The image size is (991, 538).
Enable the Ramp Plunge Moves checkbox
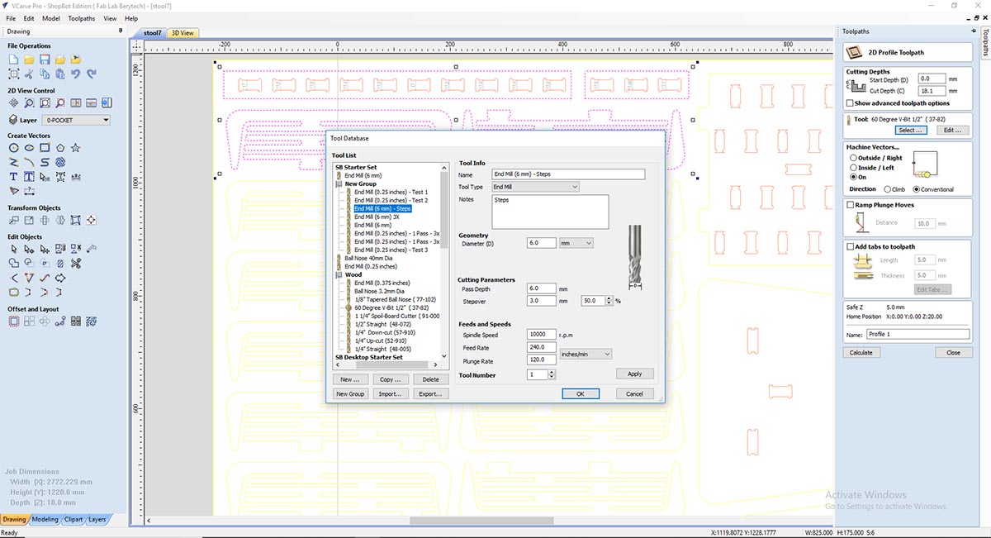coord(851,205)
